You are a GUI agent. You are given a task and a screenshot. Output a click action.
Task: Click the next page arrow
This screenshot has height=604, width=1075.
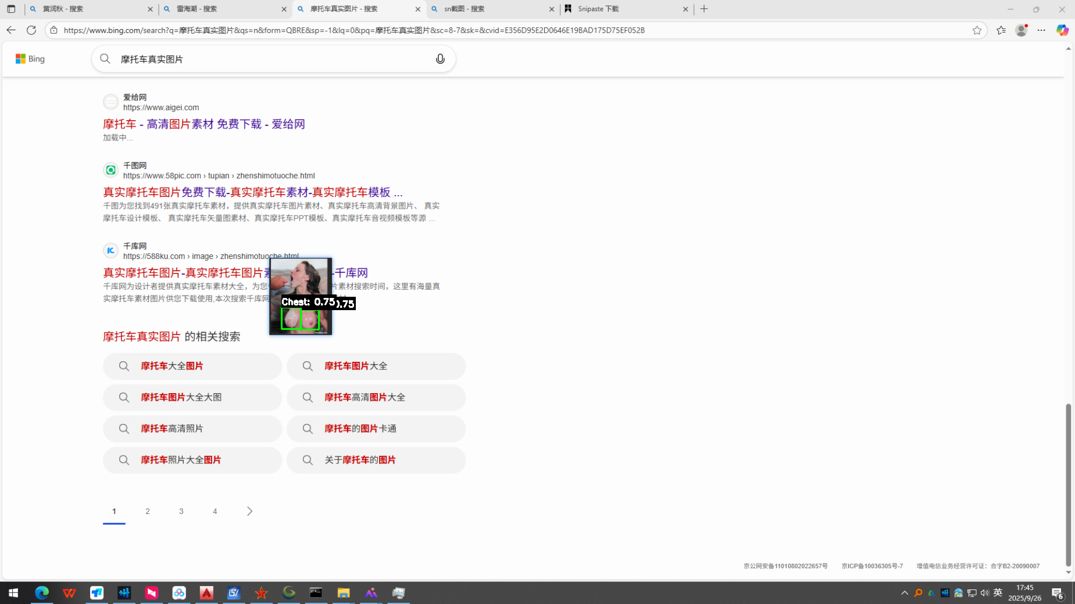coord(249,511)
